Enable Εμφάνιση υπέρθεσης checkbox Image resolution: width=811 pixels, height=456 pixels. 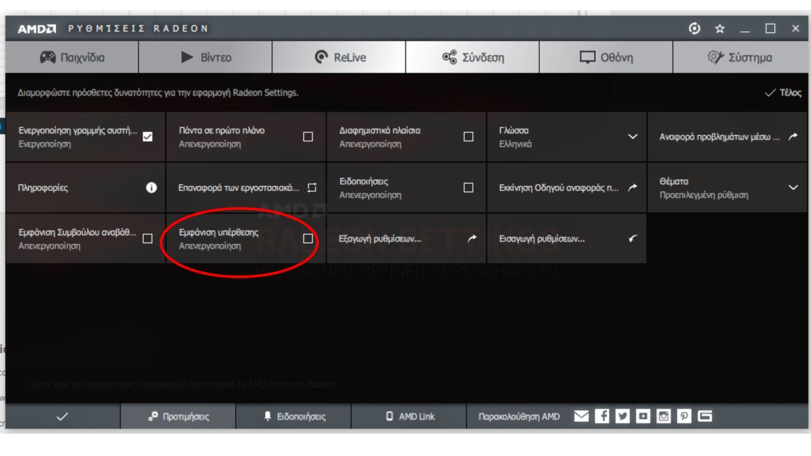[308, 239]
